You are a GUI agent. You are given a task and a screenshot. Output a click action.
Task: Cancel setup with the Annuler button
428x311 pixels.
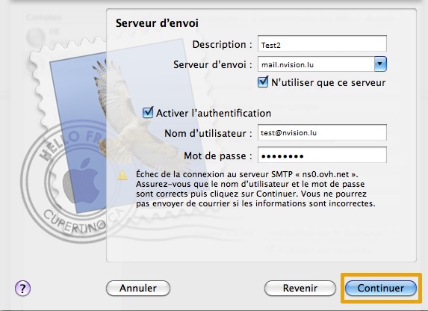coord(138,288)
